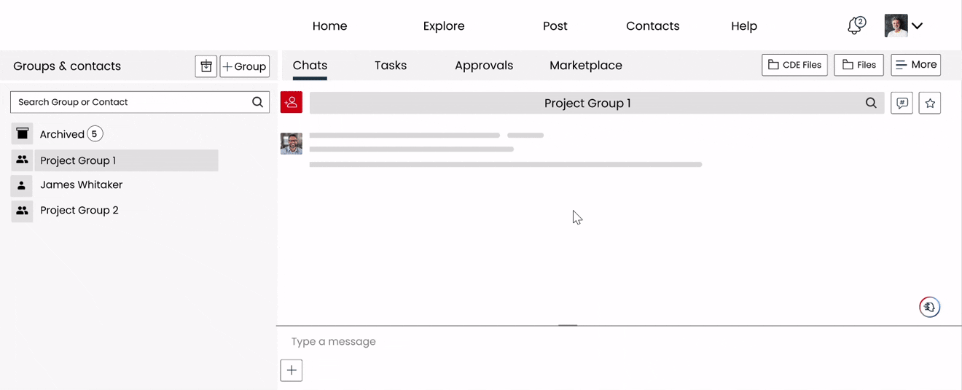
Task: Switch to the Tasks tab
Action: (391, 66)
